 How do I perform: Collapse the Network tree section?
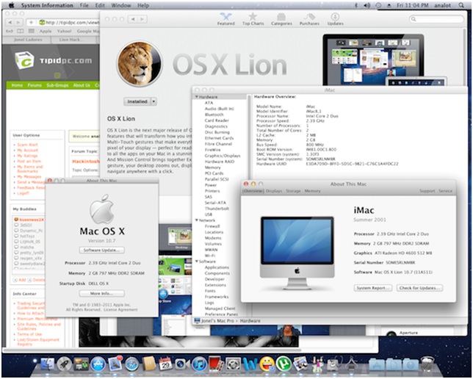click(x=197, y=220)
